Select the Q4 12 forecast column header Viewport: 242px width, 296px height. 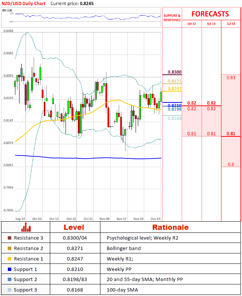pos(191,24)
